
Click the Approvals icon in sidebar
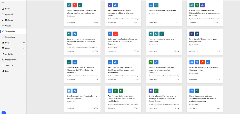click(3, 14)
